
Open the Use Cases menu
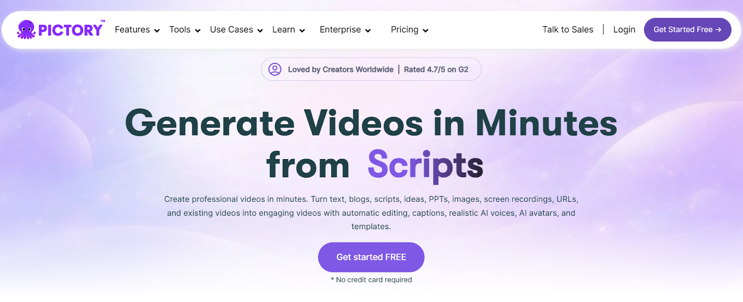(x=231, y=30)
